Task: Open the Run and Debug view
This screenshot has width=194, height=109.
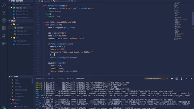Action: click(x=4, y=20)
